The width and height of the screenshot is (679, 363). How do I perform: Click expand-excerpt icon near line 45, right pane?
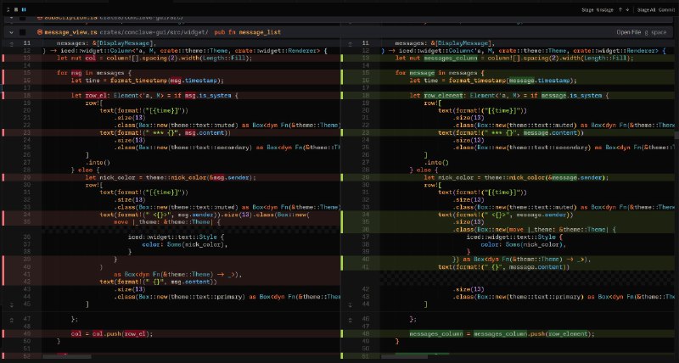351,303
